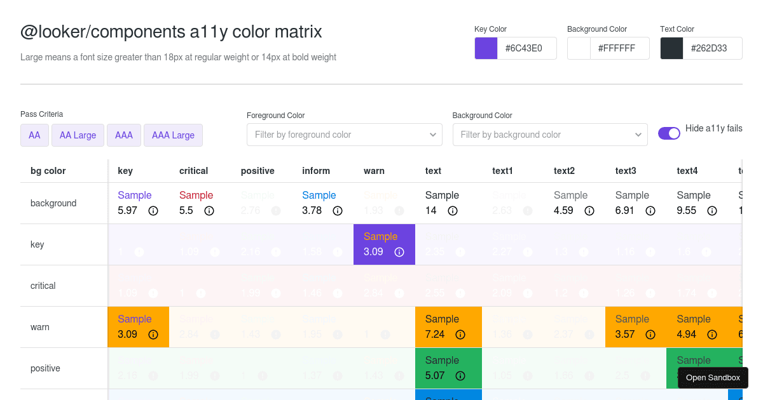Open info on the purple 3.09 warn cell
Viewport: 763px width, 400px height.
399,252
